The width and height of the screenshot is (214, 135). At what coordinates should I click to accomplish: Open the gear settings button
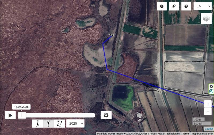106,115
